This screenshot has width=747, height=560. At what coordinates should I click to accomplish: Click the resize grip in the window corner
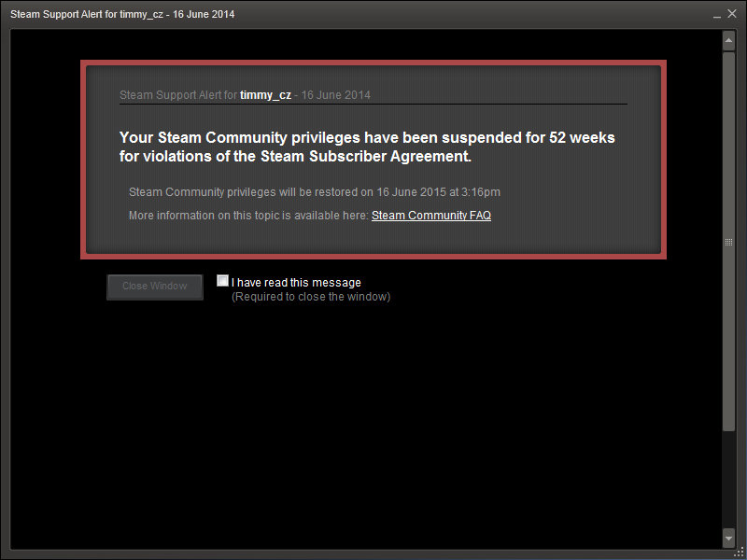[739, 552]
